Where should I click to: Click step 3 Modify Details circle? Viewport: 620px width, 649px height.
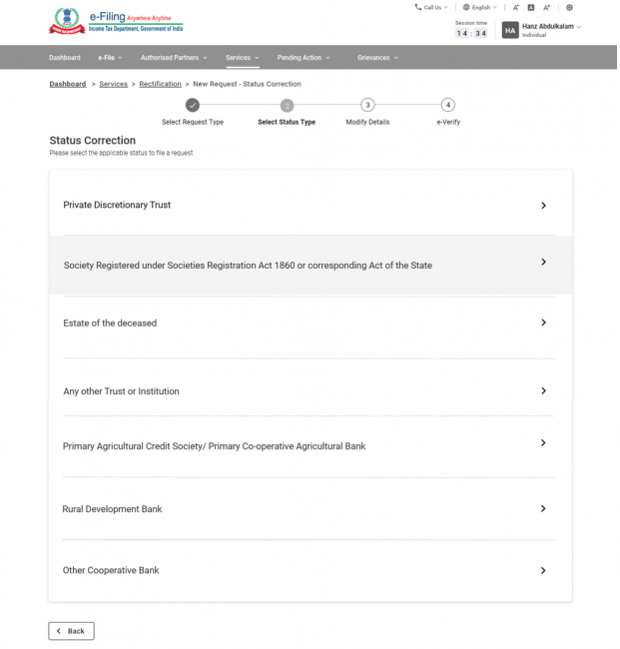[x=369, y=106]
